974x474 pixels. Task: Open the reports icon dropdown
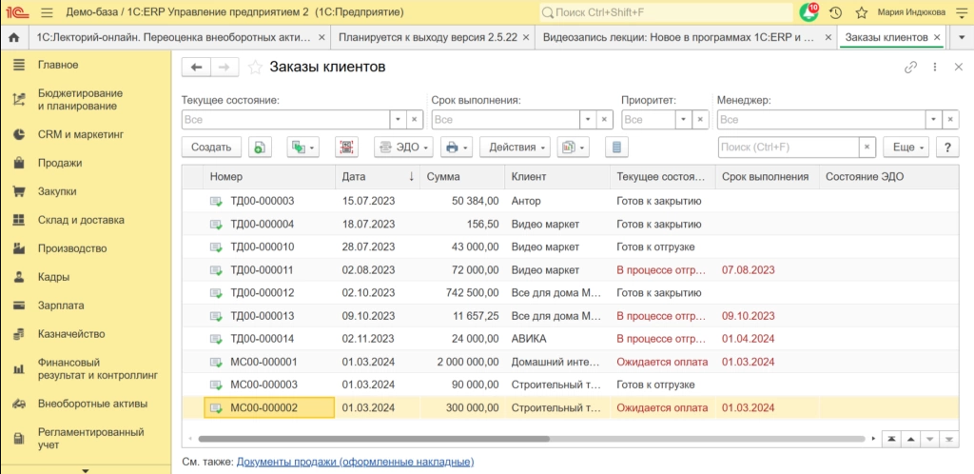click(573, 148)
